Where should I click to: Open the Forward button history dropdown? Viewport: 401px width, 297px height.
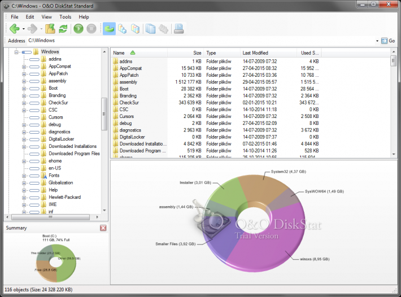pos(41,29)
